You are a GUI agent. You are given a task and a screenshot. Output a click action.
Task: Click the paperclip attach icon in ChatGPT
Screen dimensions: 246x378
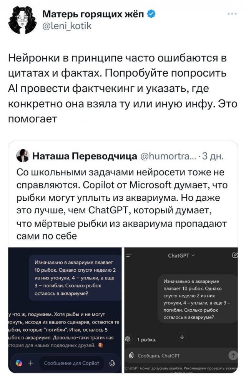point(131,355)
